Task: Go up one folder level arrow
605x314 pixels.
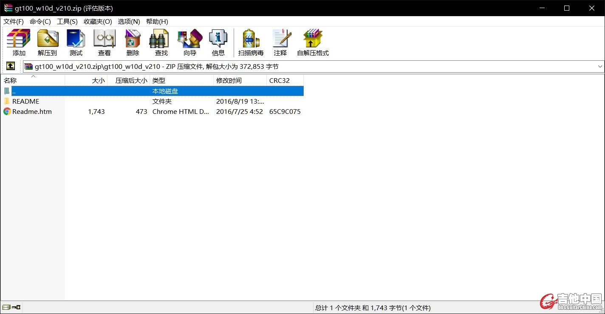Action: 11,66
